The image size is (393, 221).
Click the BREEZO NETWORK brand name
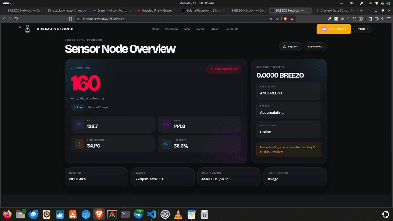pyautogui.click(x=55, y=29)
